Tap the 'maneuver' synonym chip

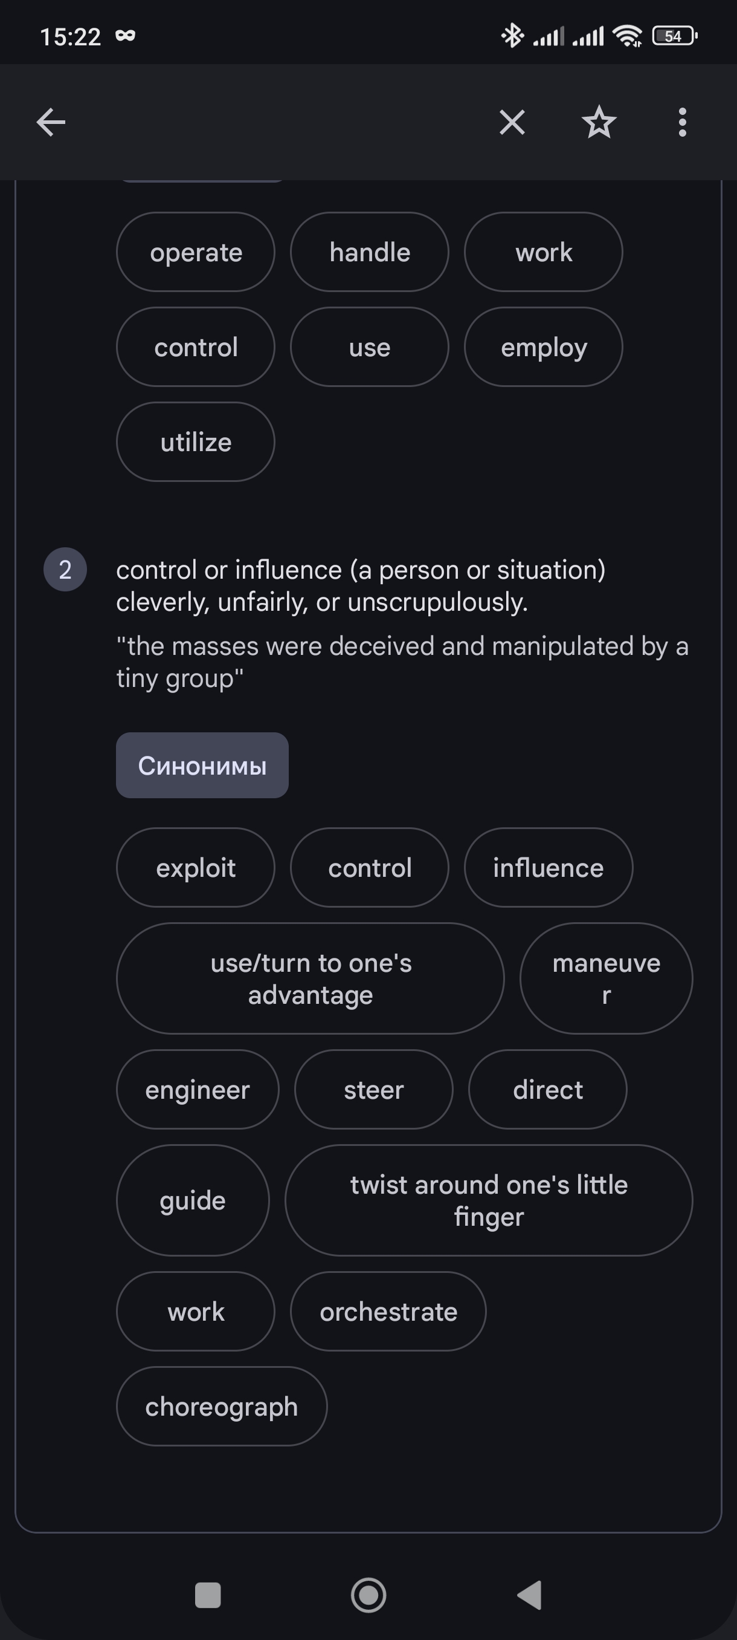(x=606, y=978)
